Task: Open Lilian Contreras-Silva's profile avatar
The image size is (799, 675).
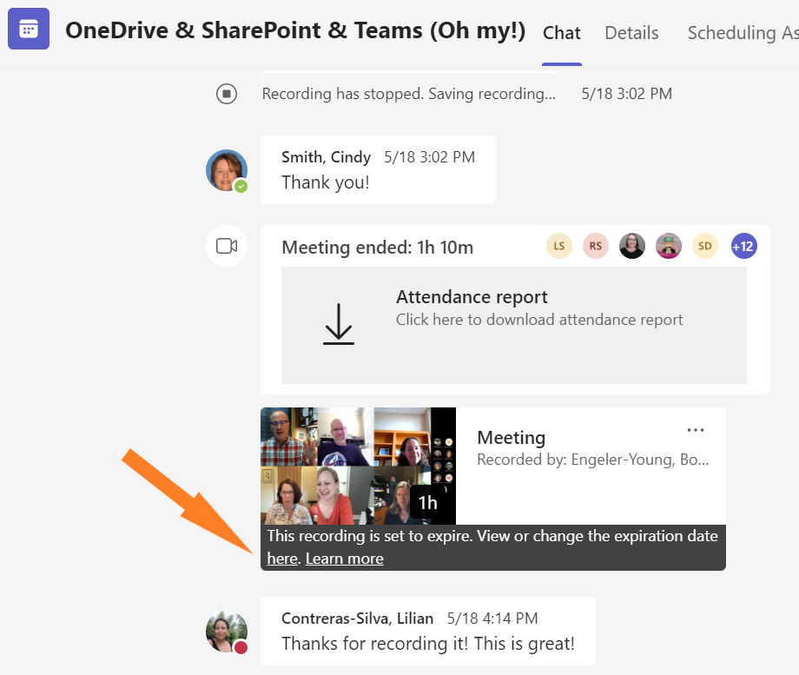Action: (227, 632)
